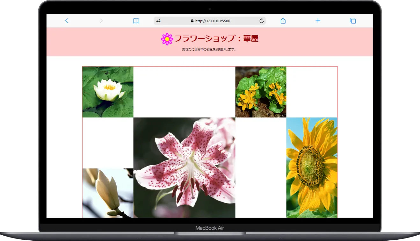Open the AA page settings menu
The image size is (420, 241).
click(158, 21)
